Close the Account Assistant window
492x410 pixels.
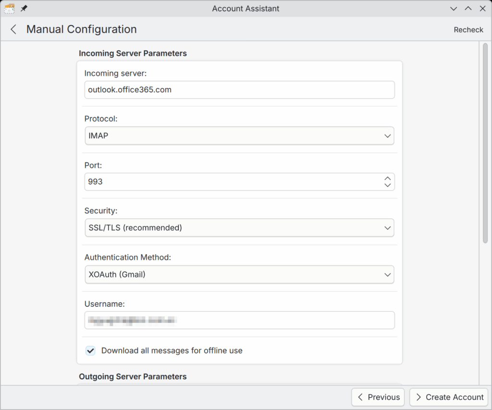(482, 9)
